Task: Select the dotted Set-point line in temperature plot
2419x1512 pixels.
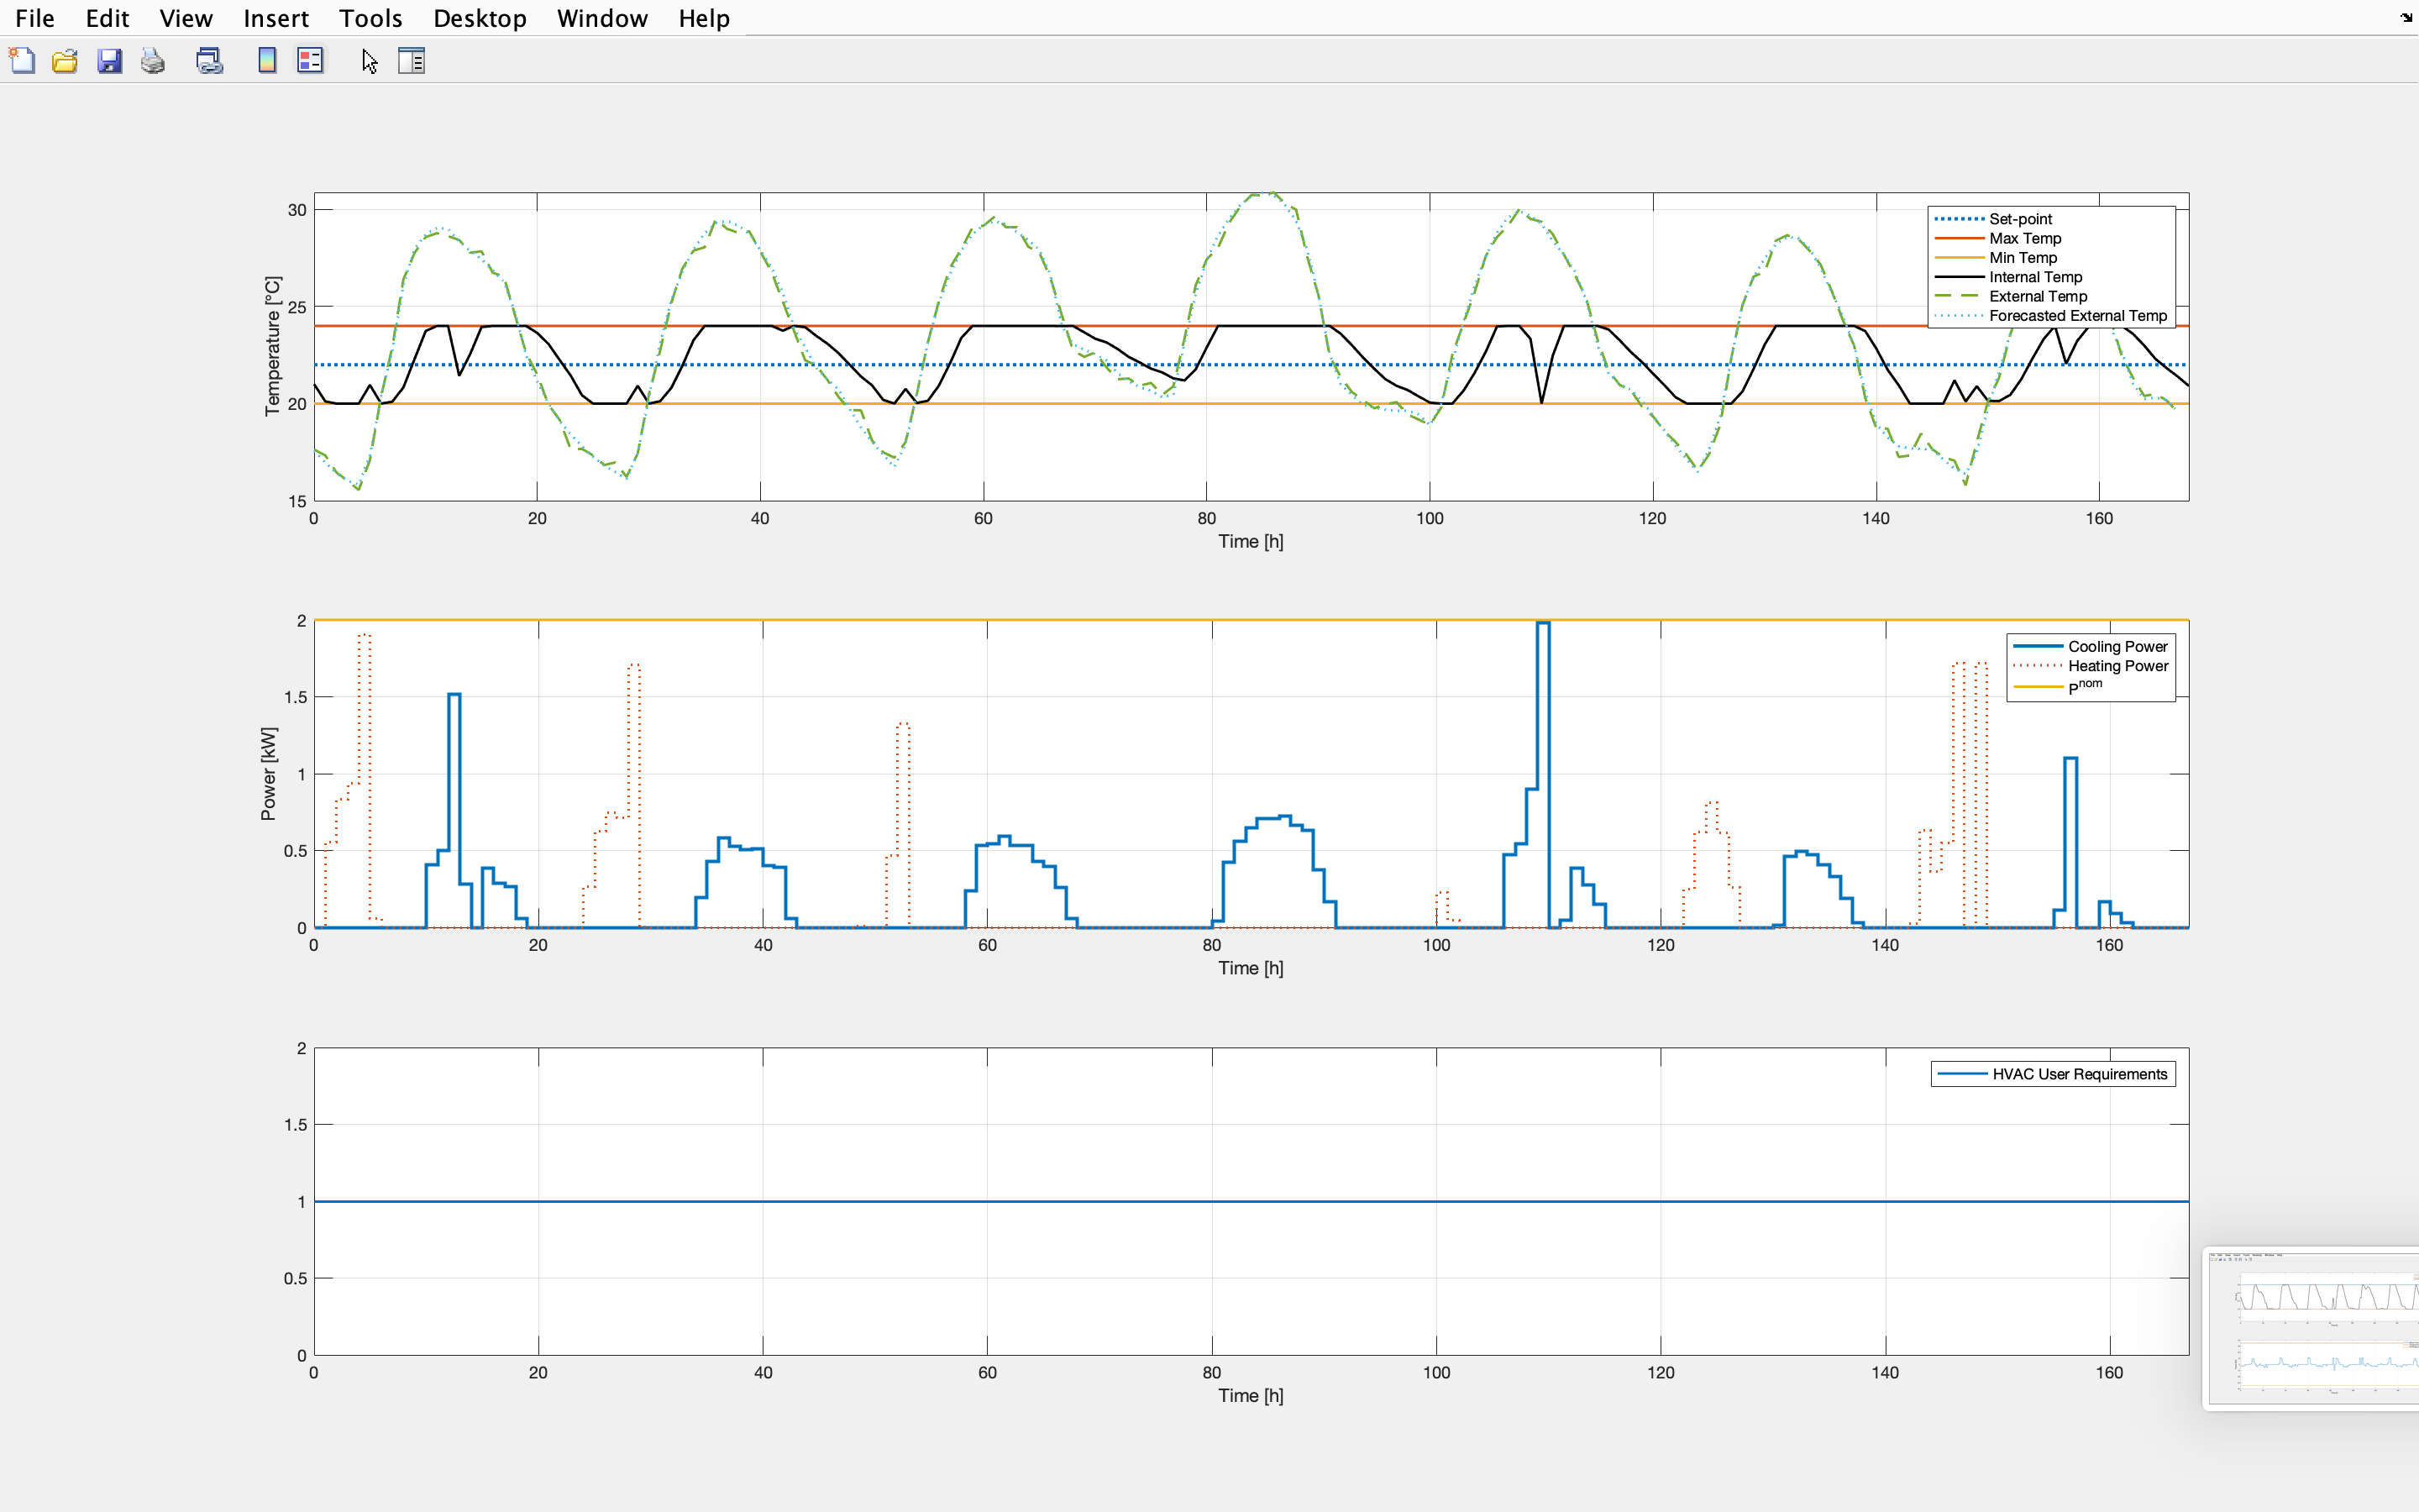Action: [x=1251, y=365]
